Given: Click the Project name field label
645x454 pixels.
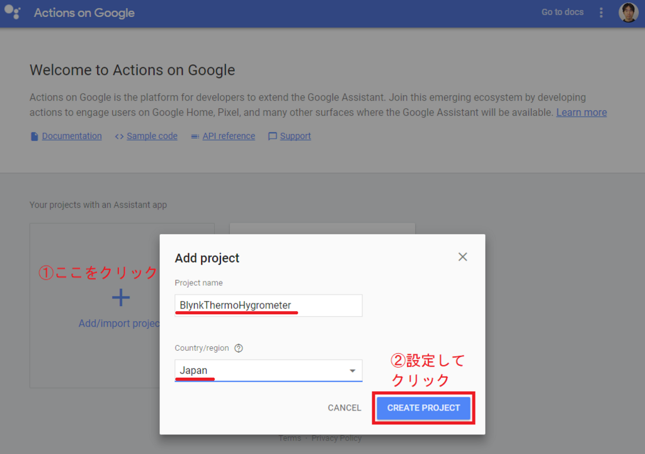Looking at the screenshot, I should coord(198,283).
